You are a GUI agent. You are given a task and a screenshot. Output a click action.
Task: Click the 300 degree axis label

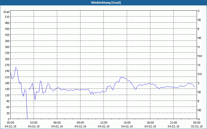[8, 59]
